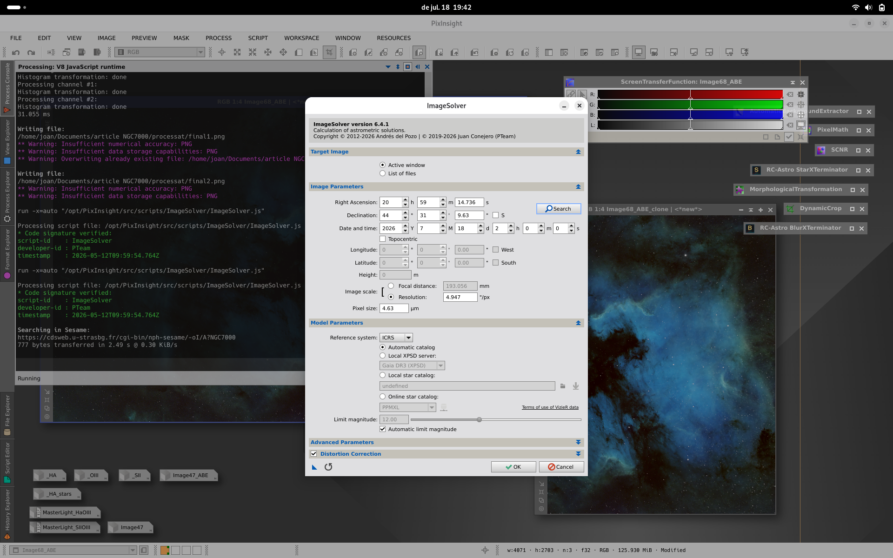The width and height of the screenshot is (893, 558).
Task: Click the Search coordinates button
Action: [559, 209]
